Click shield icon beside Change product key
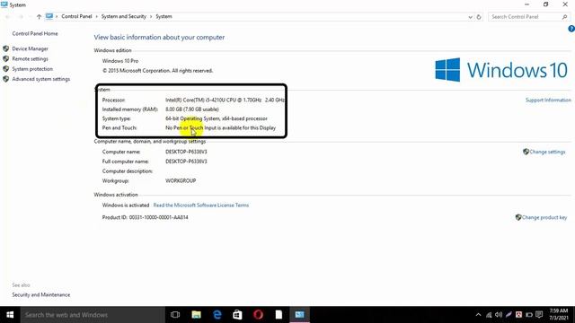Viewport: 575px width, 323px height. coord(518,217)
